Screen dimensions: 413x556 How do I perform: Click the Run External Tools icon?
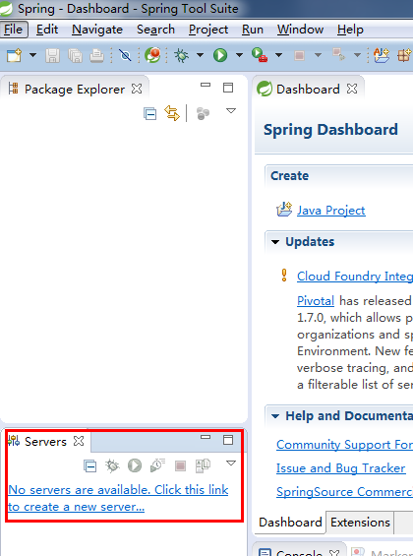click(x=260, y=55)
